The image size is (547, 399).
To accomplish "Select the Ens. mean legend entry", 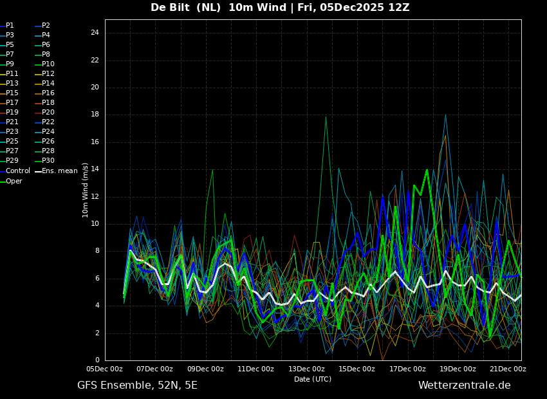I will click(59, 171).
